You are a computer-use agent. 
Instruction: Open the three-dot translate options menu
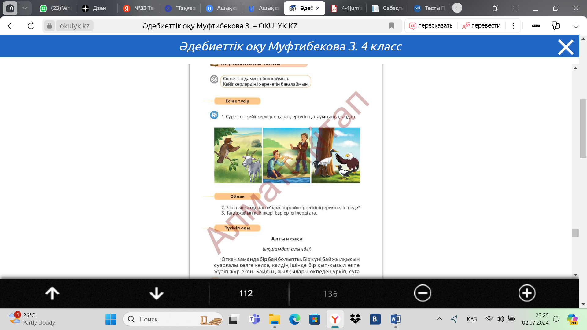coord(513,26)
